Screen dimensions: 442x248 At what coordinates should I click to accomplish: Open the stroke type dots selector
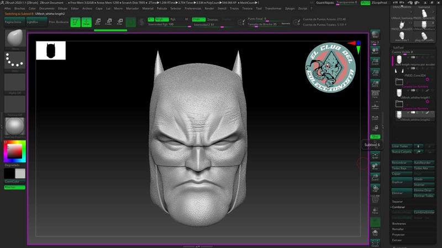point(15,60)
